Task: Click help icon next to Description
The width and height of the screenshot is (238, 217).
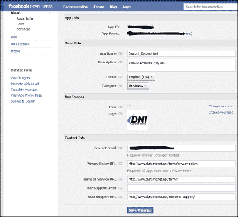Action: click(120, 62)
